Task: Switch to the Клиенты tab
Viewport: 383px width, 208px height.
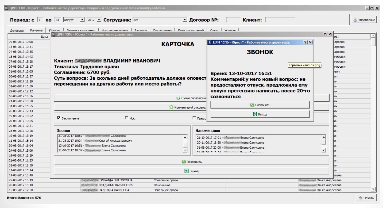Action: click(36, 30)
